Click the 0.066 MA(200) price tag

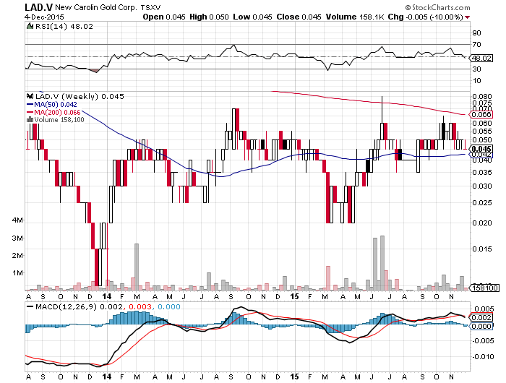coord(481,114)
